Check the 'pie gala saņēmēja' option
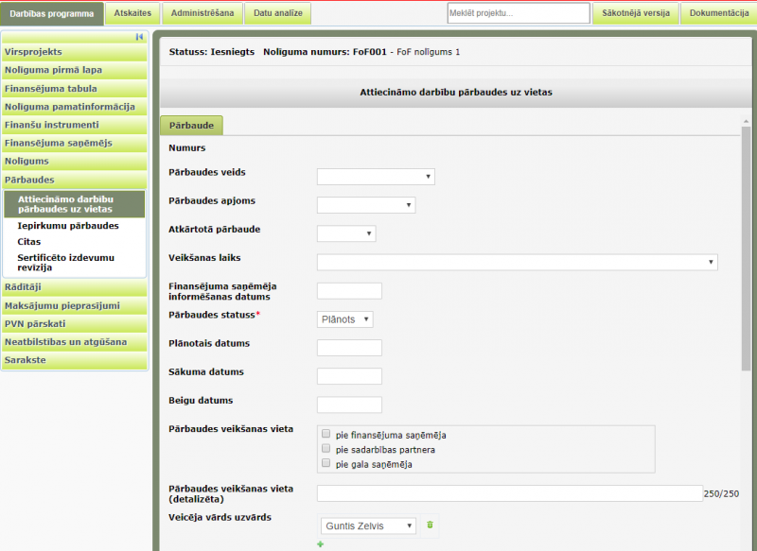Screen dimensions: 757x551 point(326,464)
